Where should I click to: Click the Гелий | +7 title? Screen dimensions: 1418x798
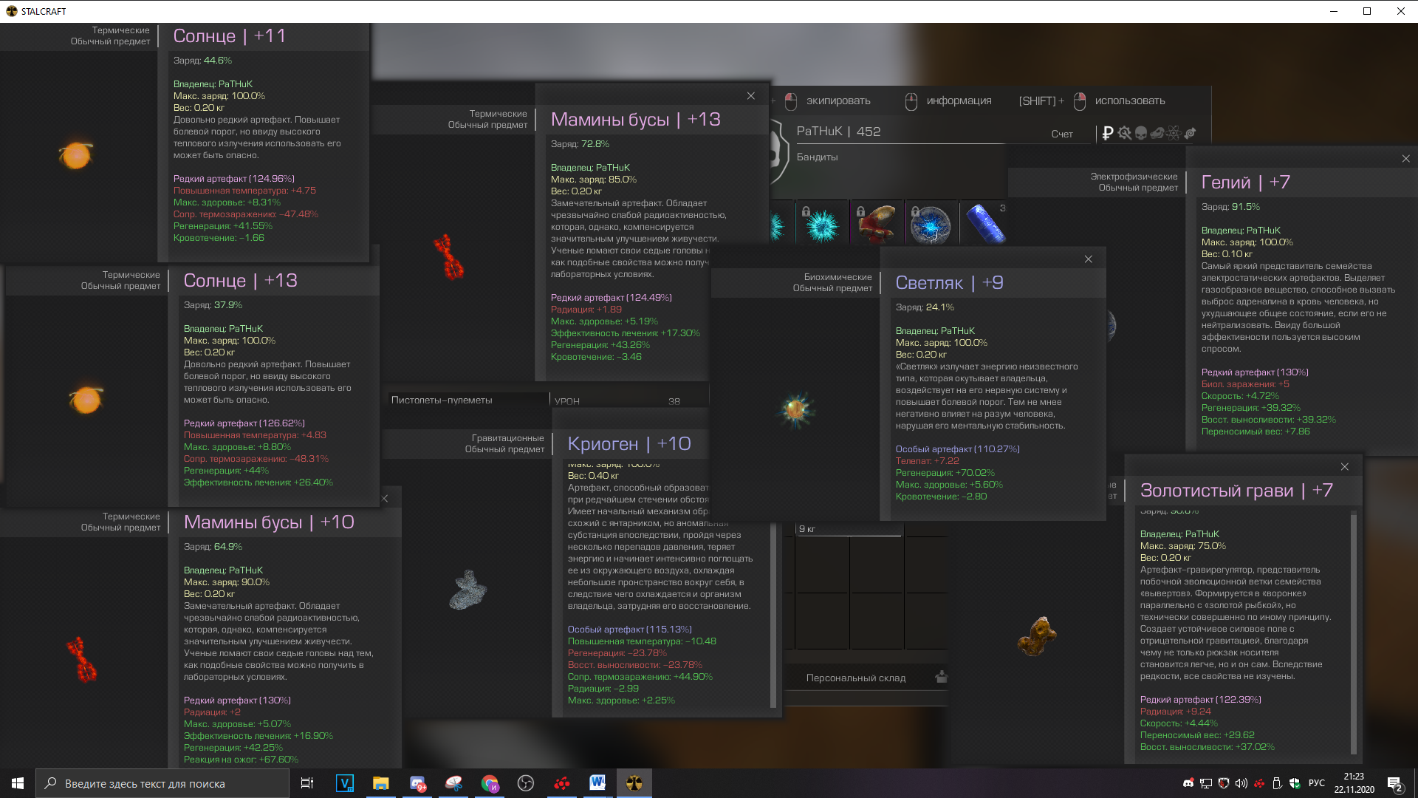(1246, 183)
